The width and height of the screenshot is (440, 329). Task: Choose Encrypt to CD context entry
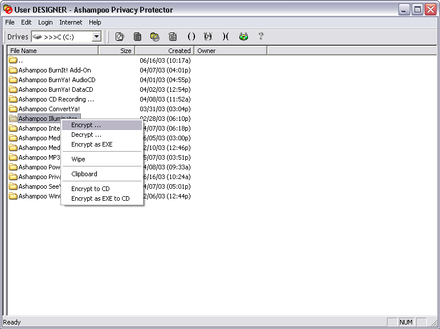pyautogui.click(x=102, y=189)
